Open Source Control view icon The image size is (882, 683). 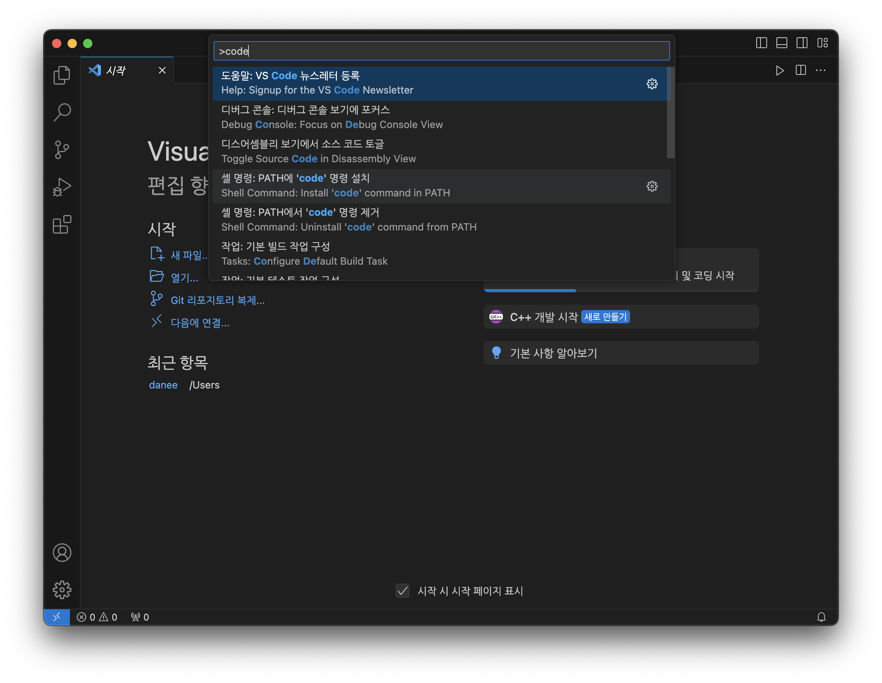click(62, 150)
